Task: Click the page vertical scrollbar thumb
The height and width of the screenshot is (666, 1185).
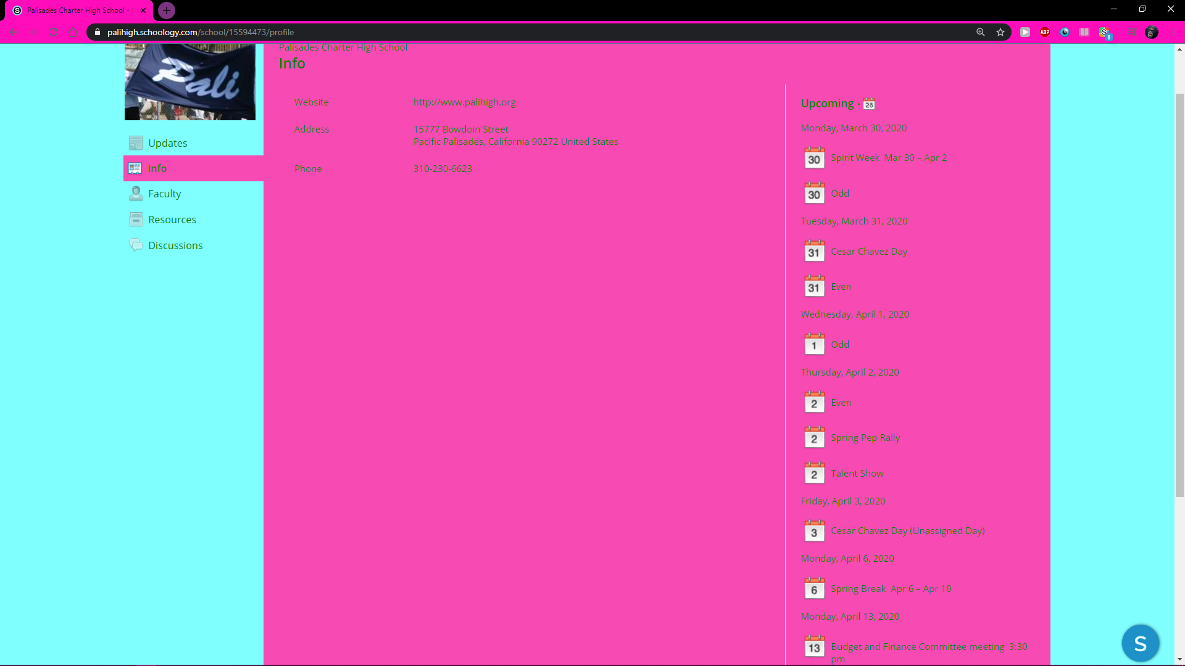Action: point(1180,295)
